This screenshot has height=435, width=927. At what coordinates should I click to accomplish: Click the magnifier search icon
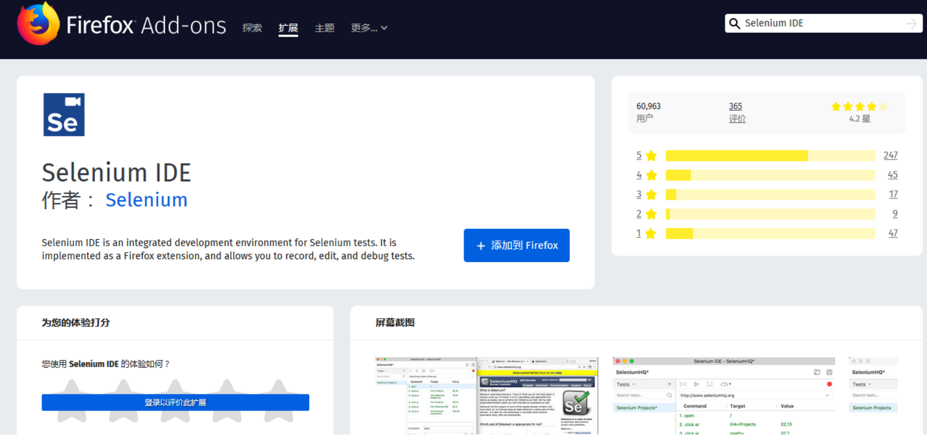click(735, 23)
